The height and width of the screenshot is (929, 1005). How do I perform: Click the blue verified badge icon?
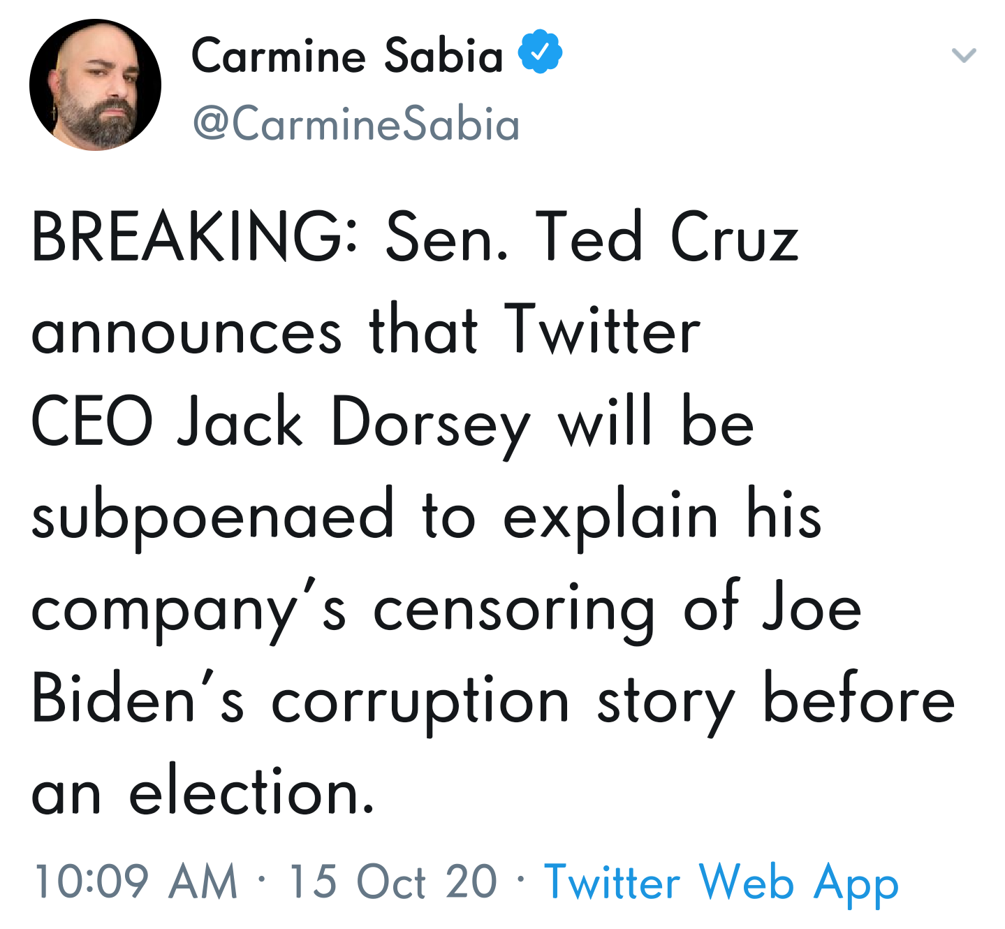(540, 52)
